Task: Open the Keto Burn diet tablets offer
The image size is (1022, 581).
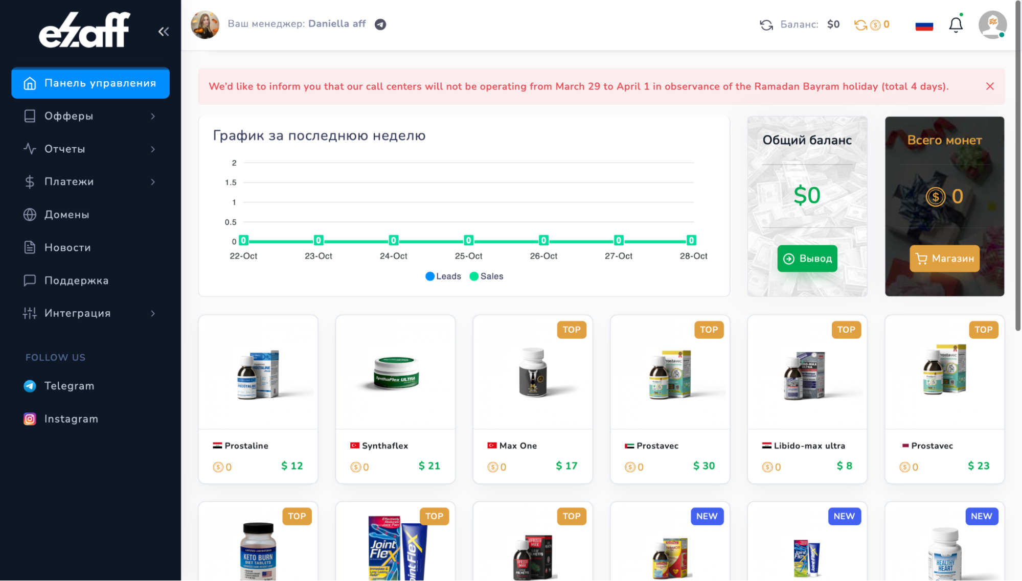Action: (258, 542)
